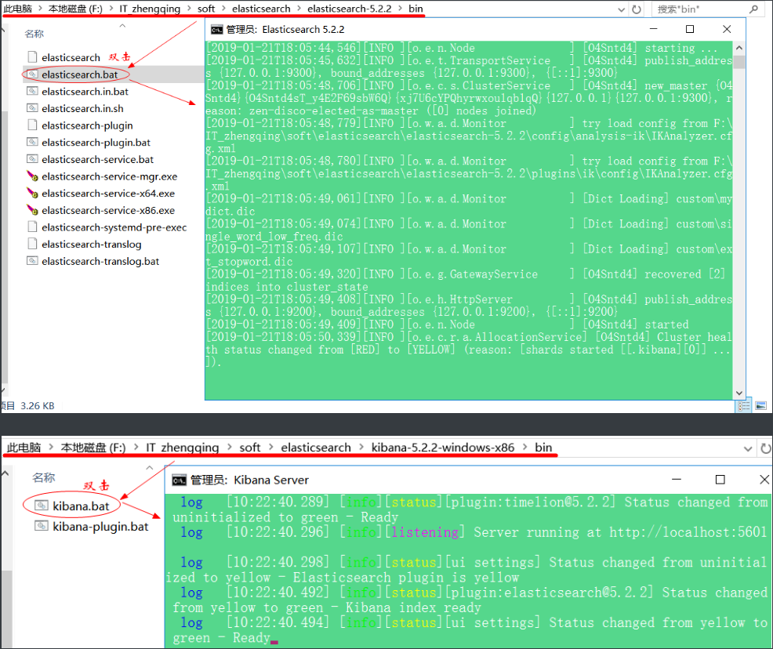Select kibana.bat file icon
Viewport: 773px width, 649px height.
tap(42, 506)
